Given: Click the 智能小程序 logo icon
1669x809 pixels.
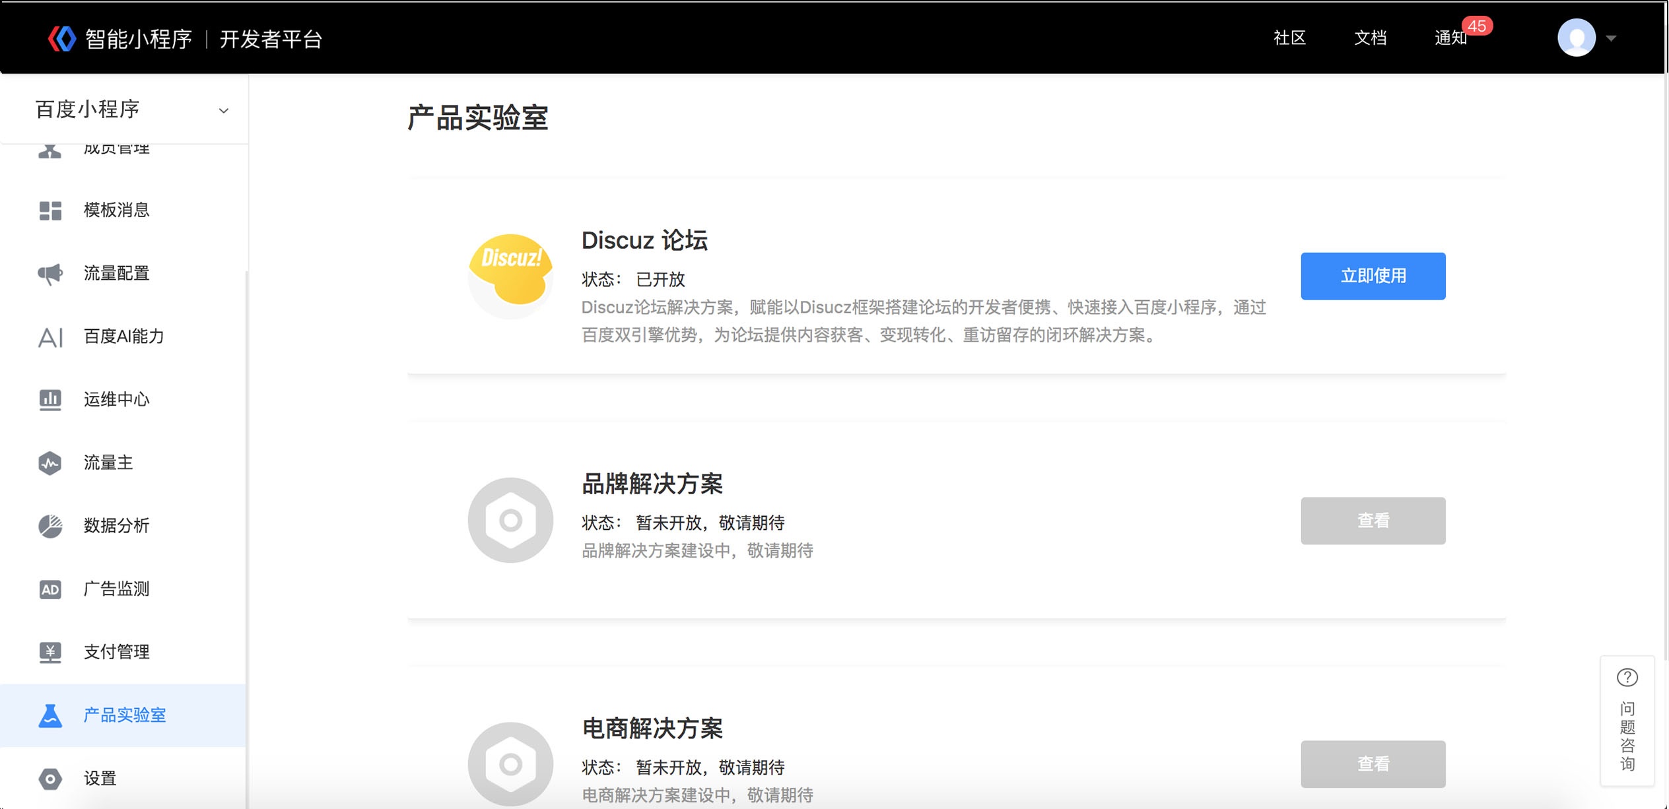Looking at the screenshot, I should [63, 39].
